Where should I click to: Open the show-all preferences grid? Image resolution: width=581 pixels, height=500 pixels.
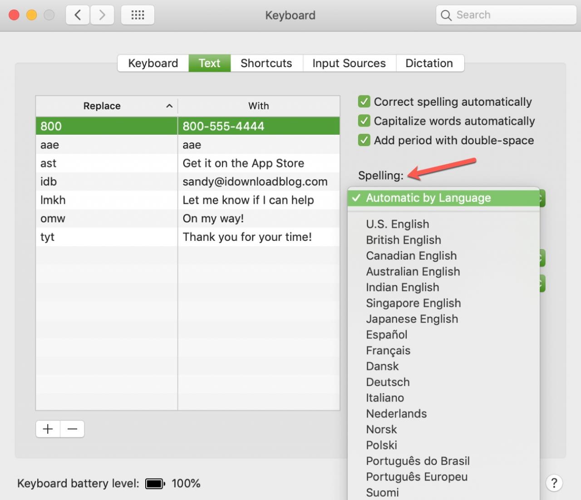point(138,15)
